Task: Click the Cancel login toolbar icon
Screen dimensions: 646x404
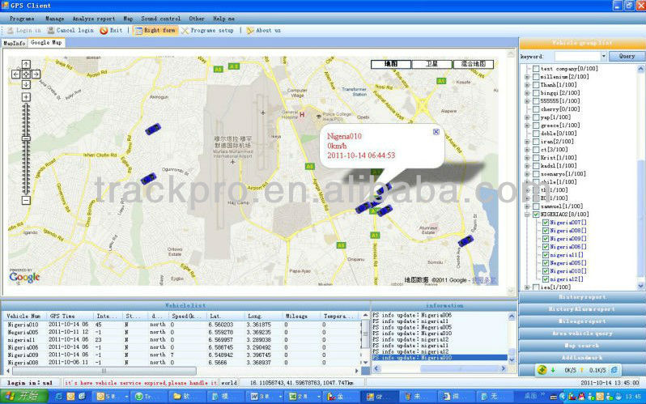Action: (51, 30)
